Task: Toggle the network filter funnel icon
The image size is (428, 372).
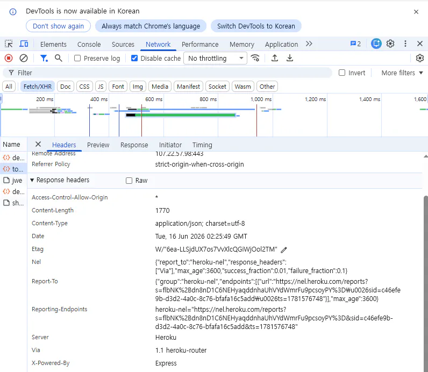Action: coord(44,58)
